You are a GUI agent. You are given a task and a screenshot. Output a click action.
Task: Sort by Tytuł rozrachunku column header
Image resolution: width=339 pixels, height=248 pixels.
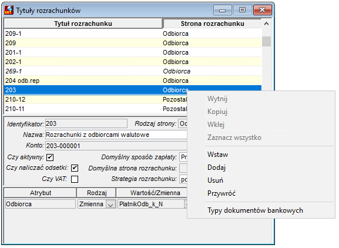(x=83, y=24)
